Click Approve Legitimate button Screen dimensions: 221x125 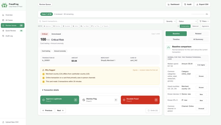click(x=59, y=100)
